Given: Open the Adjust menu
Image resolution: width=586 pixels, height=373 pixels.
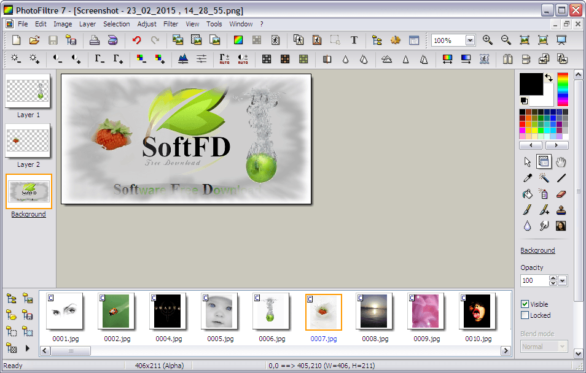Looking at the screenshot, I should [147, 24].
